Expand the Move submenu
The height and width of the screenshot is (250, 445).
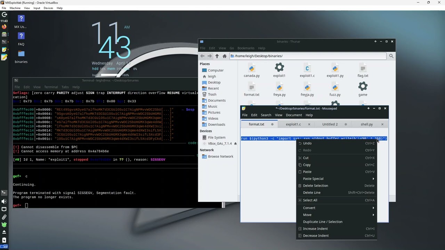pos(337,215)
